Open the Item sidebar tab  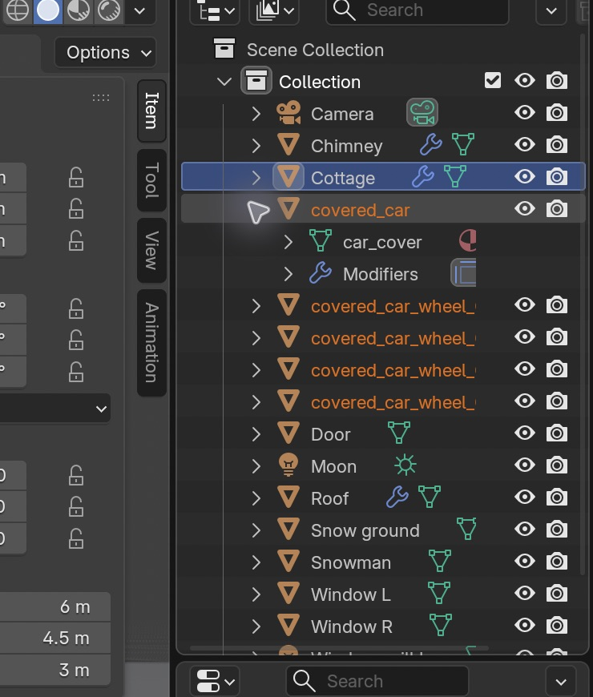(x=151, y=111)
